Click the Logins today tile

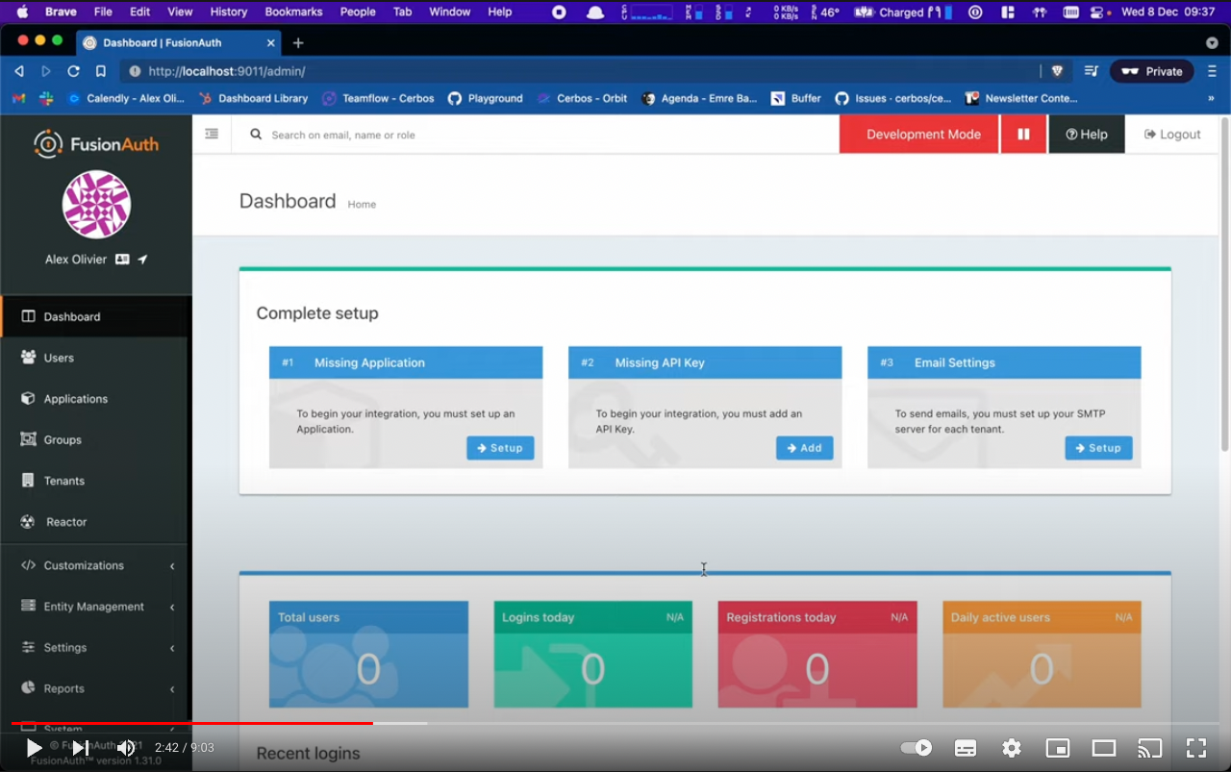pyautogui.click(x=592, y=655)
